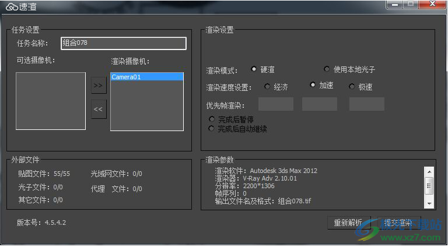The width and height of the screenshot is (448, 247).
Task: Click the first 优先帧渲染 input box
Action: click(276, 104)
